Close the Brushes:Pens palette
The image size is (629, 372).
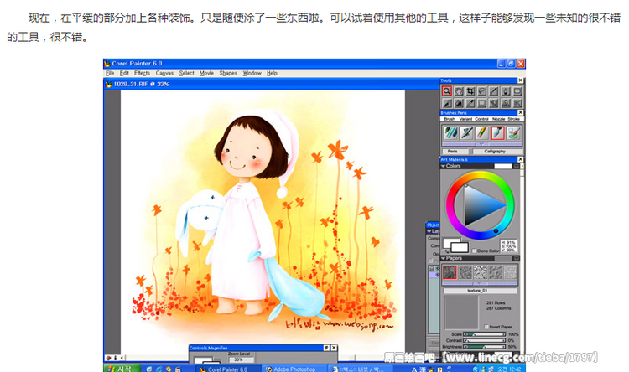tap(521, 112)
